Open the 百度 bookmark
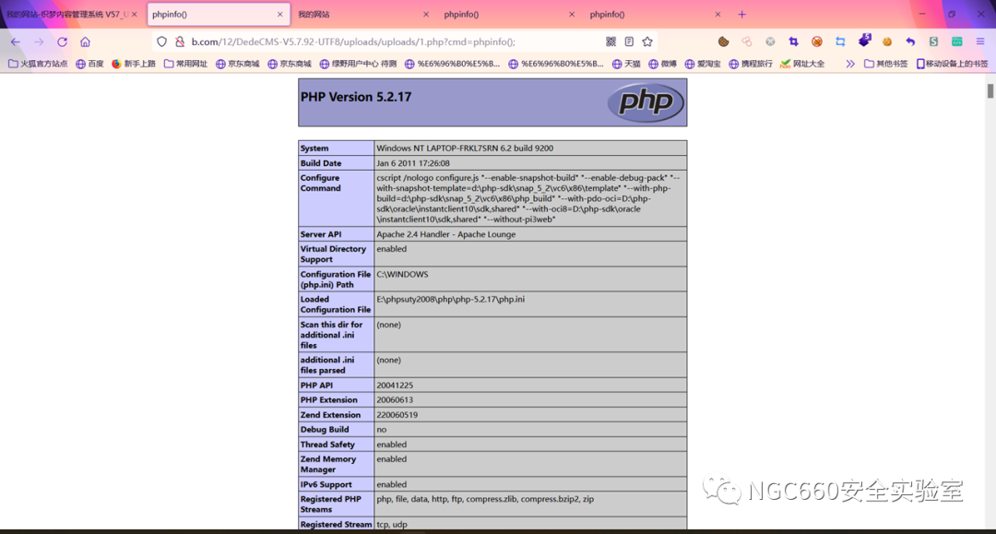This screenshot has width=996, height=534. coord(89,64)
